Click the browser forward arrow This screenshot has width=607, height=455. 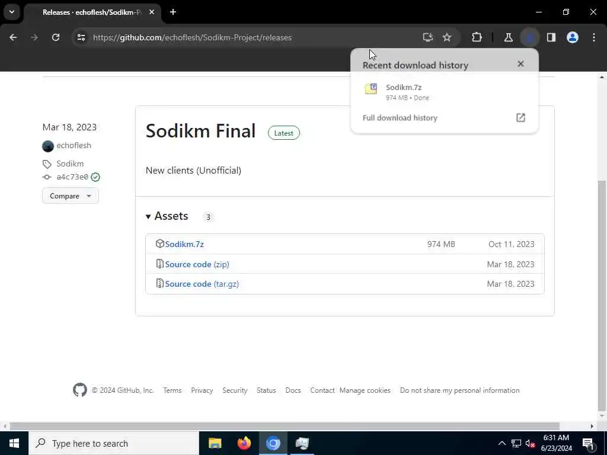coord(34,37)
